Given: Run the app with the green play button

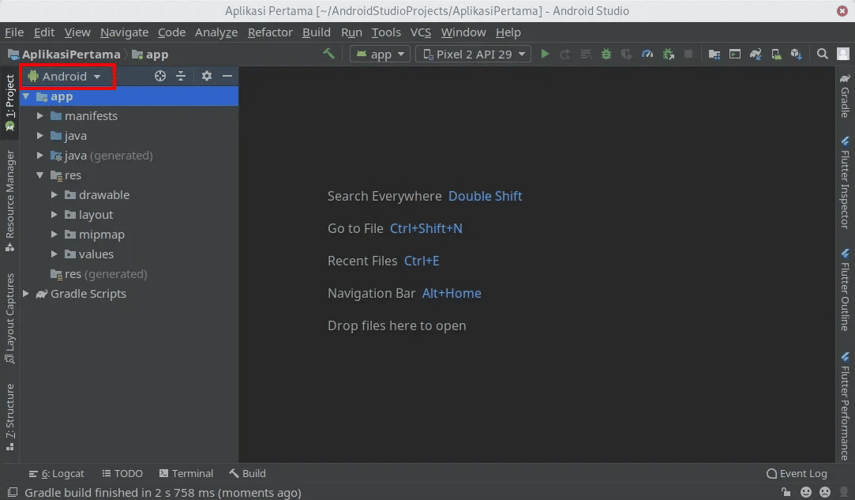Looking at the screenshot, I should (545, 54).
